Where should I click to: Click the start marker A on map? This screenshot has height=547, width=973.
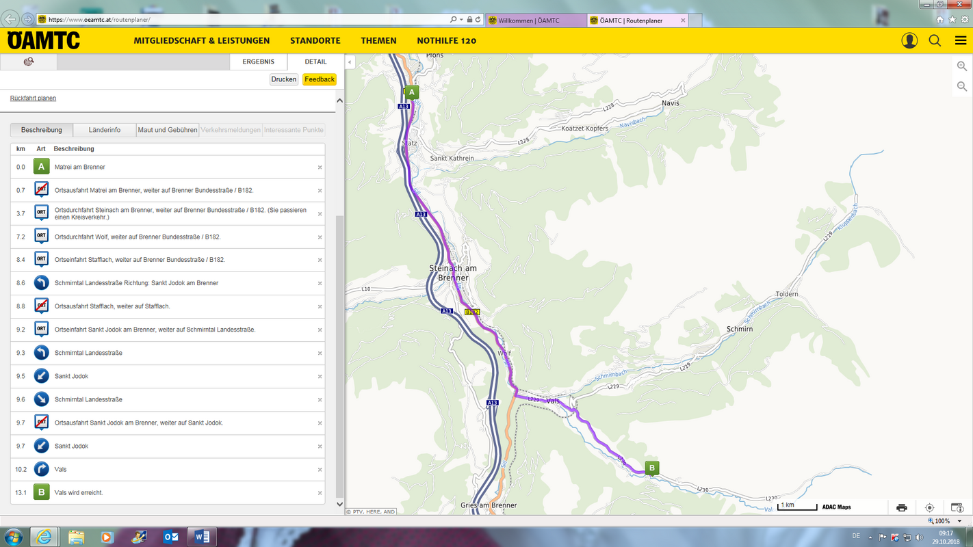point(411,92)
